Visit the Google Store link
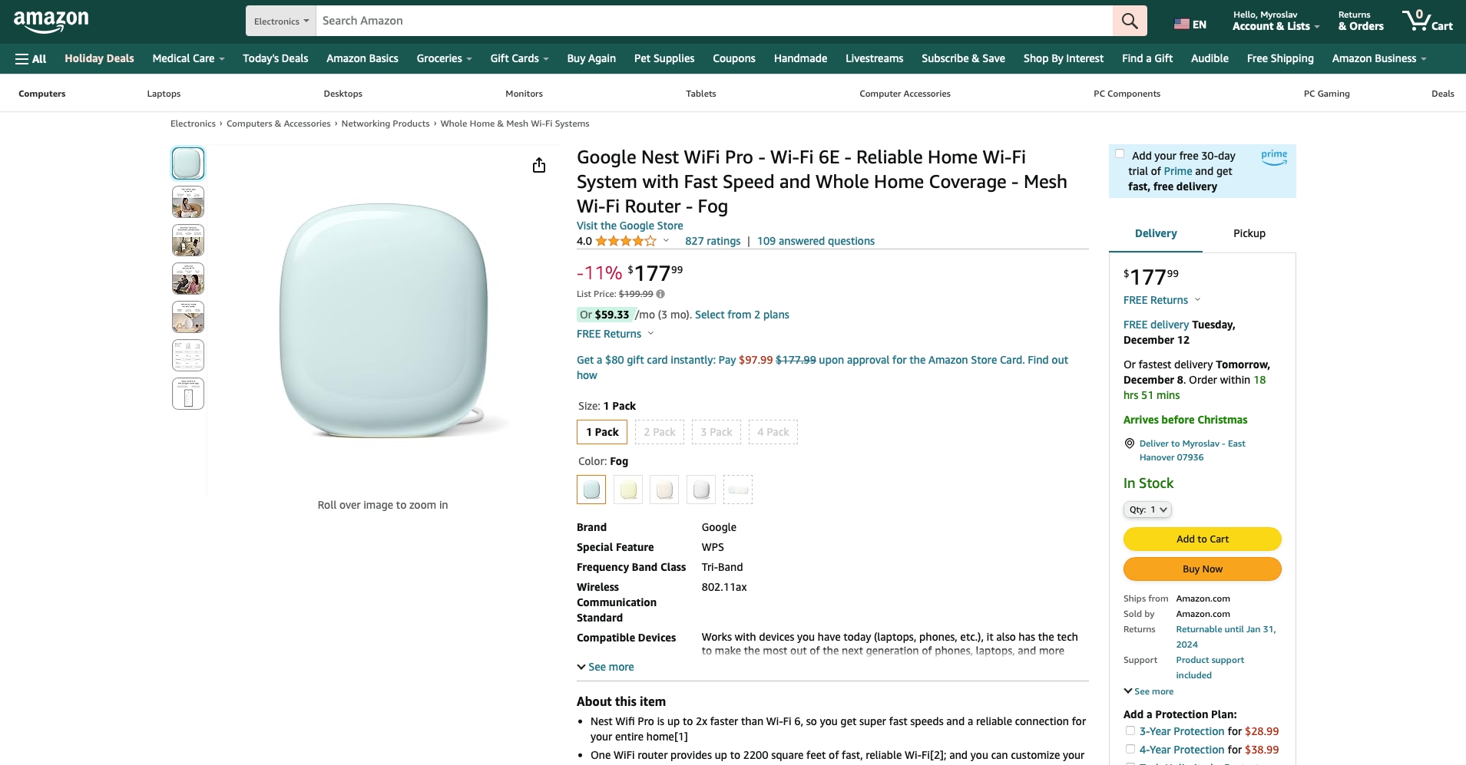1466x765 pixels. coord(630,226)
